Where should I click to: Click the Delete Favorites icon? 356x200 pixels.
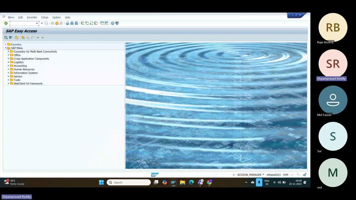(x=27, y=37)
